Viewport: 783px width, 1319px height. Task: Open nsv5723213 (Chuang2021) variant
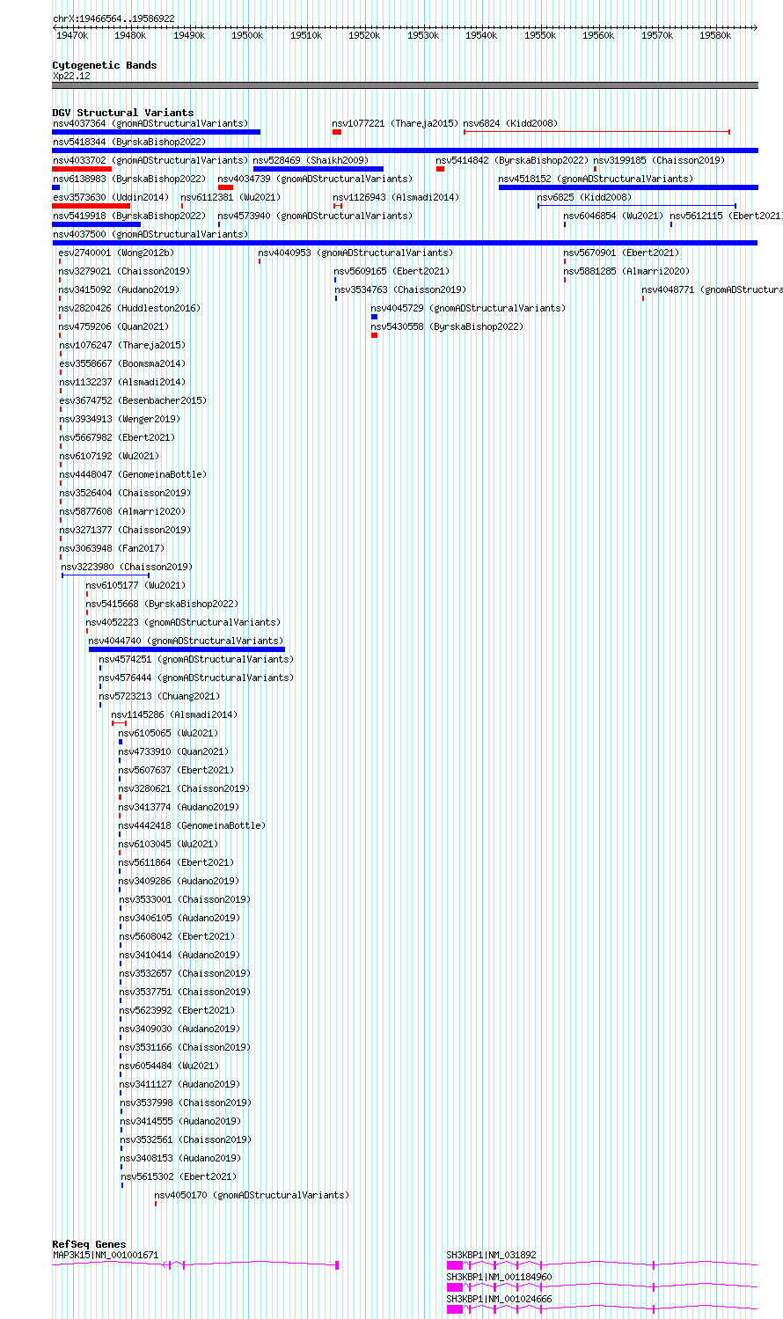coord(159,697)
